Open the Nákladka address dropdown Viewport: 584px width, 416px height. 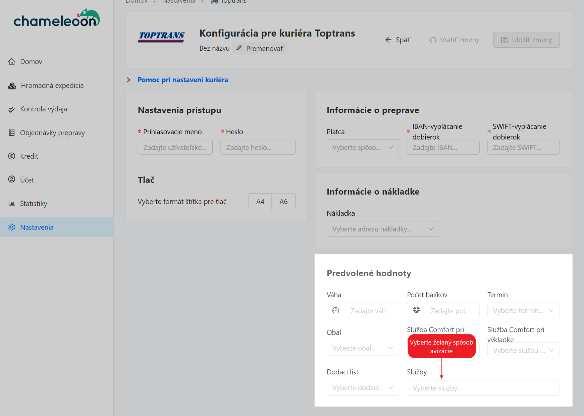(383, 229)
